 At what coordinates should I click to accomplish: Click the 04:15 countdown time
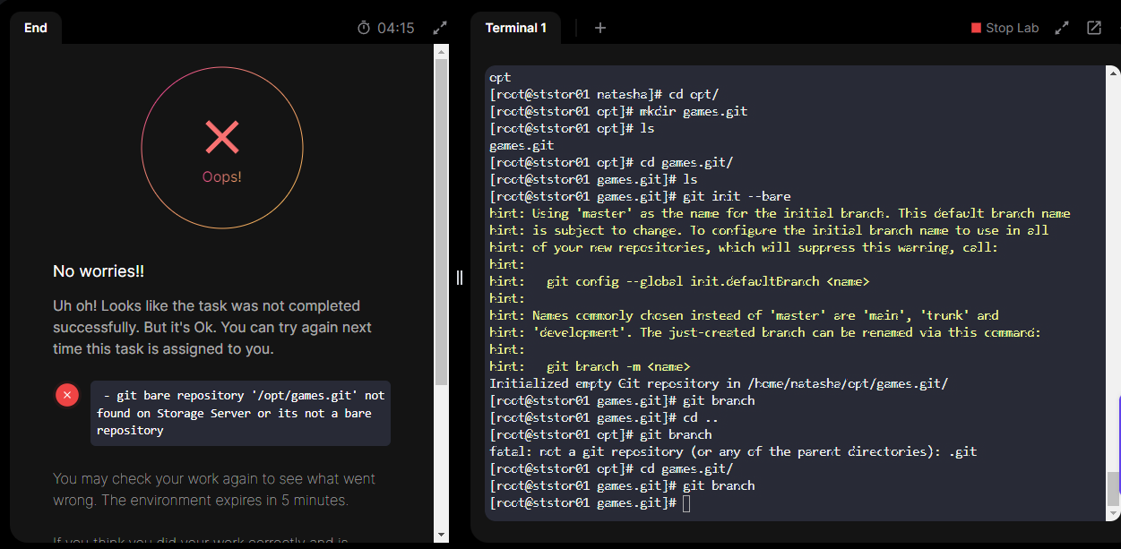coord(396,28)
